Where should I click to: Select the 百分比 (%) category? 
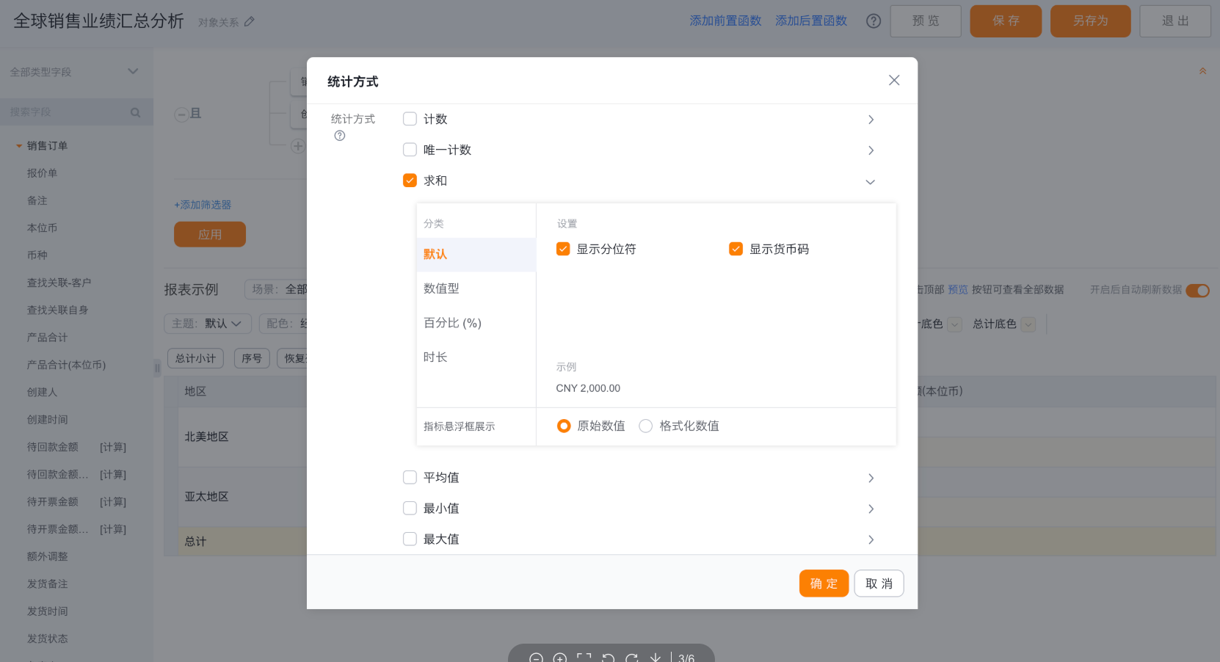pyautogui.click(x=452, y=323)
